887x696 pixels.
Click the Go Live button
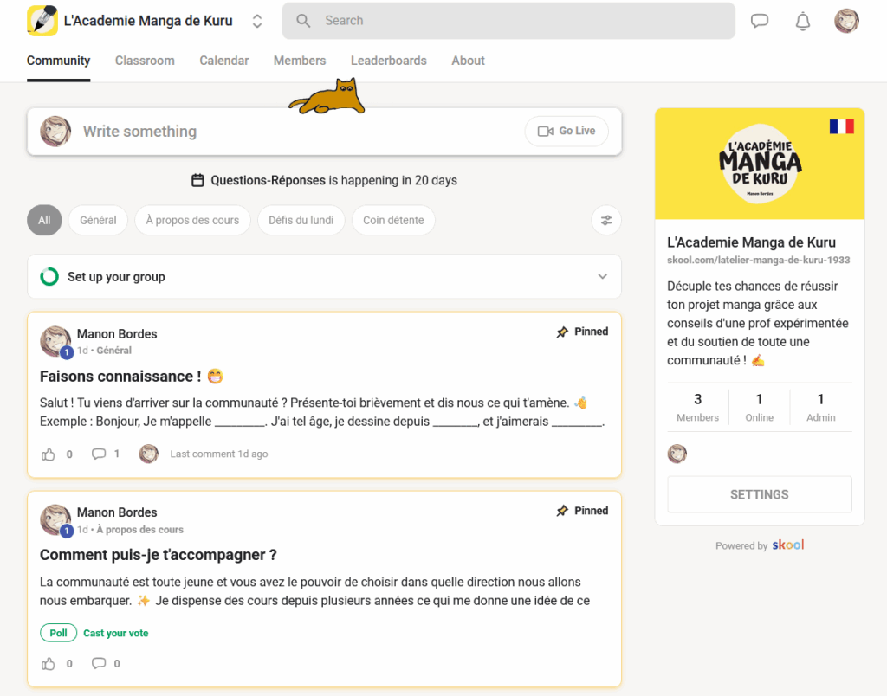[x=567, y=132]
